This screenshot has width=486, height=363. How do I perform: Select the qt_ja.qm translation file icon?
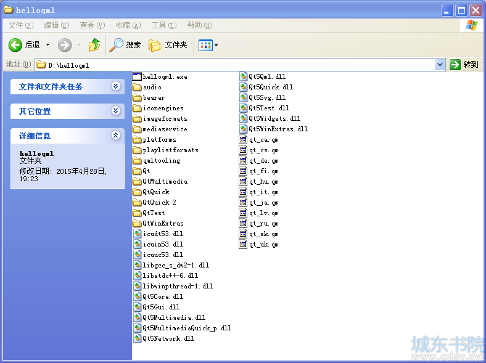(244, 203)
